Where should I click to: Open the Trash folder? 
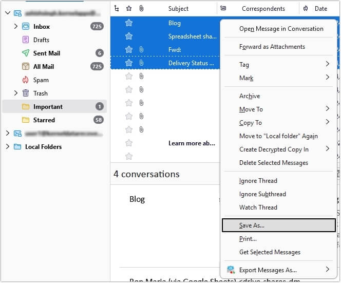click(x=40, y=93)
